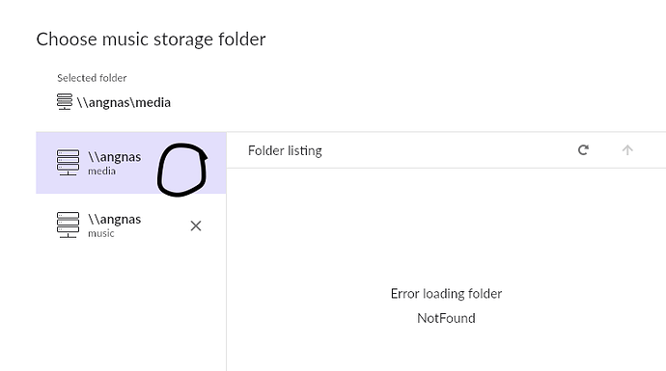Image resolution: width=666 pixels, height=371 pixels.
Task: Select the \\angnas title in music row
Action: (x=114, y=219)
